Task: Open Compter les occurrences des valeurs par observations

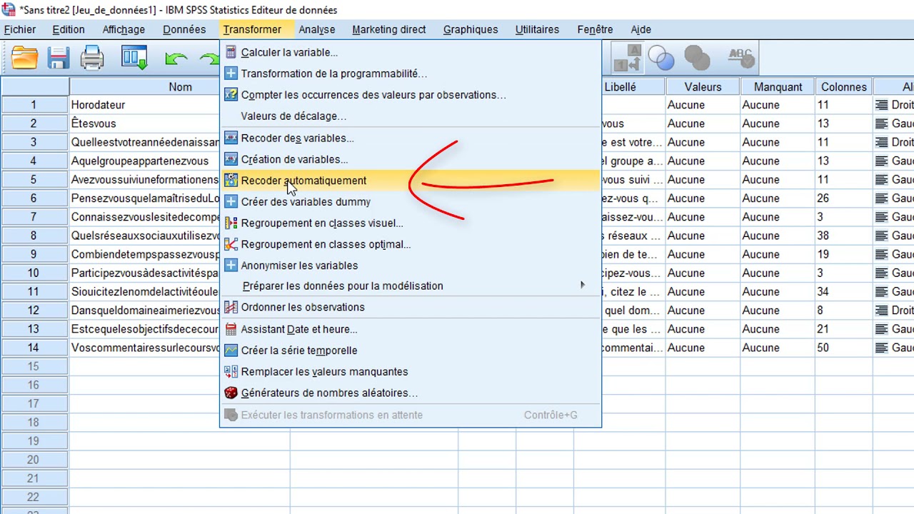Action: (x=410, y=95)
